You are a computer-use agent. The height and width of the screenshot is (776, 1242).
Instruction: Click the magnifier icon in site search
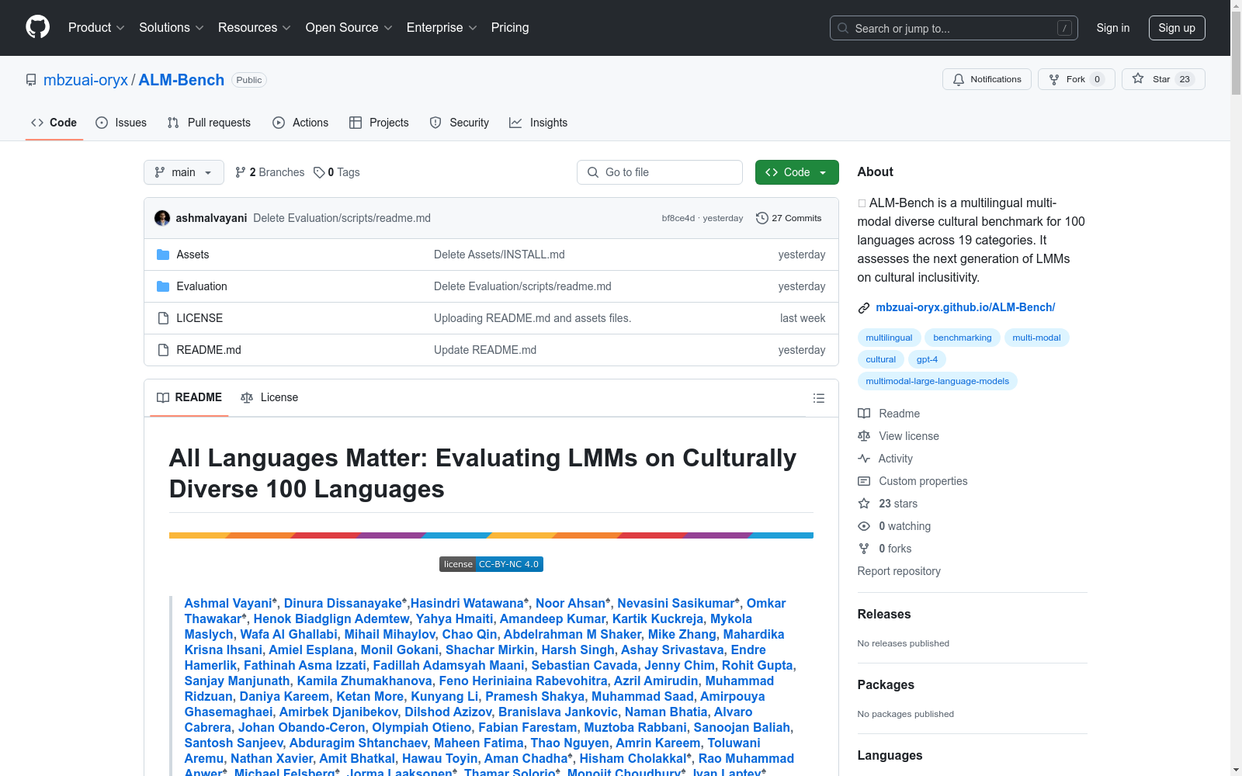(843, 28)
